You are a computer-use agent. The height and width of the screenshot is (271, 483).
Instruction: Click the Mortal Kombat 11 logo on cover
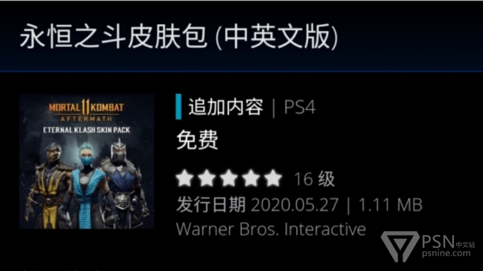click(x=86, y=110)
